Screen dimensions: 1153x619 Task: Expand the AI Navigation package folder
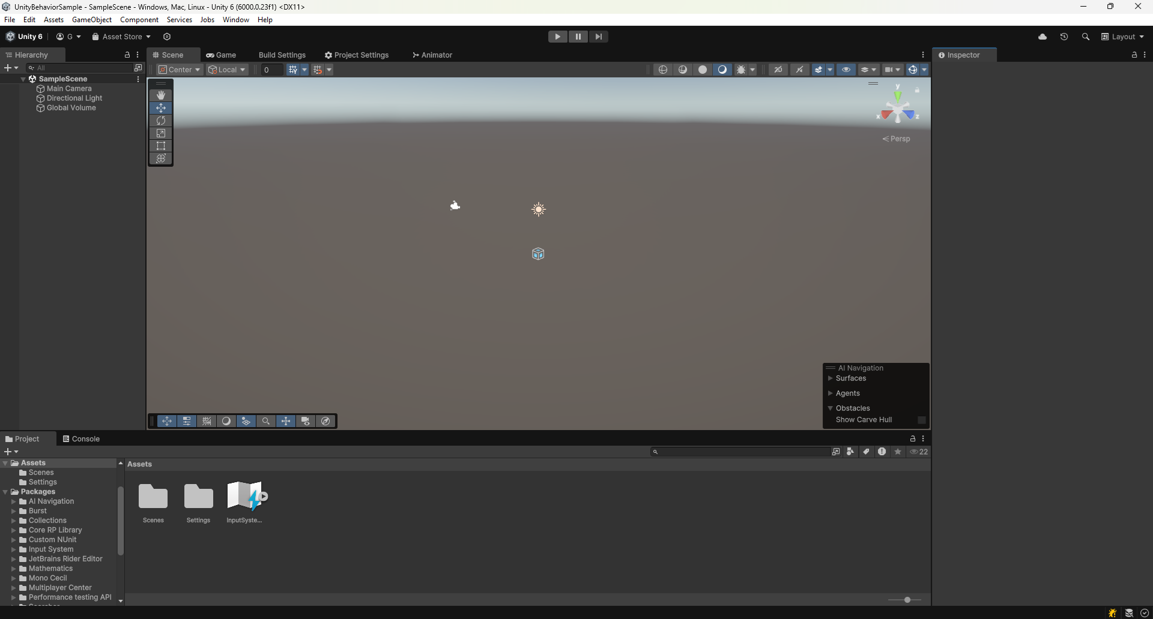14,501
